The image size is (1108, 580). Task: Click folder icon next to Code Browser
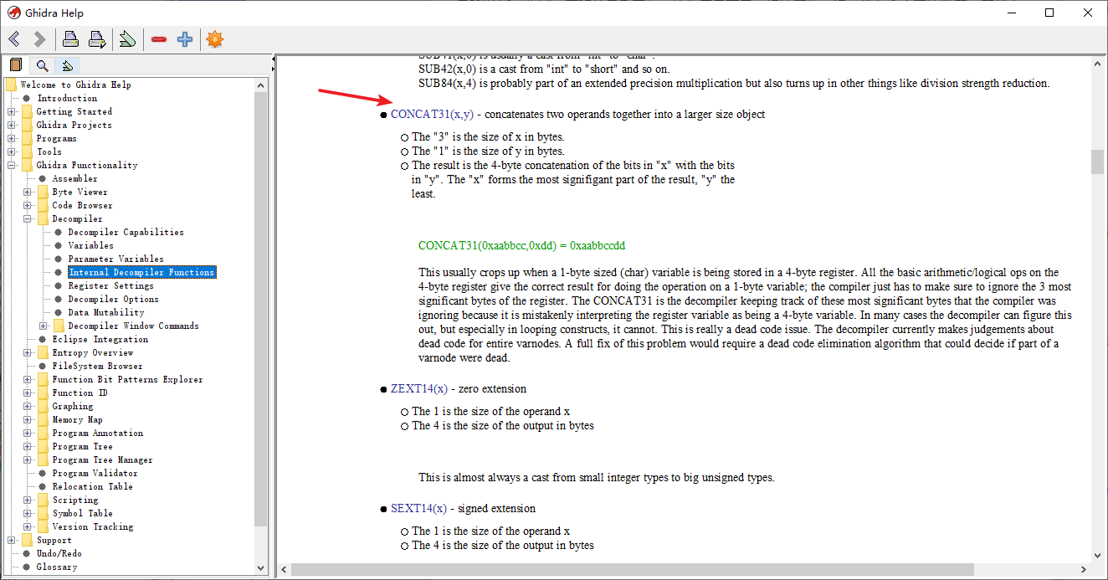point(43,205)
